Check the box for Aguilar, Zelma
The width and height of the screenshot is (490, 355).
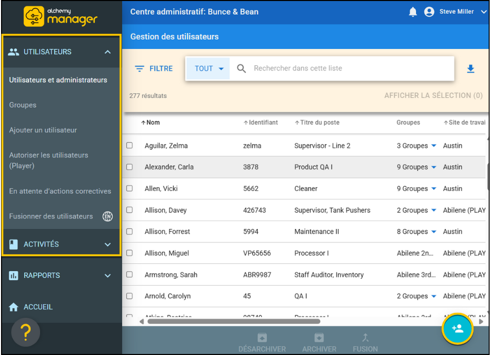tap(130, 146)
